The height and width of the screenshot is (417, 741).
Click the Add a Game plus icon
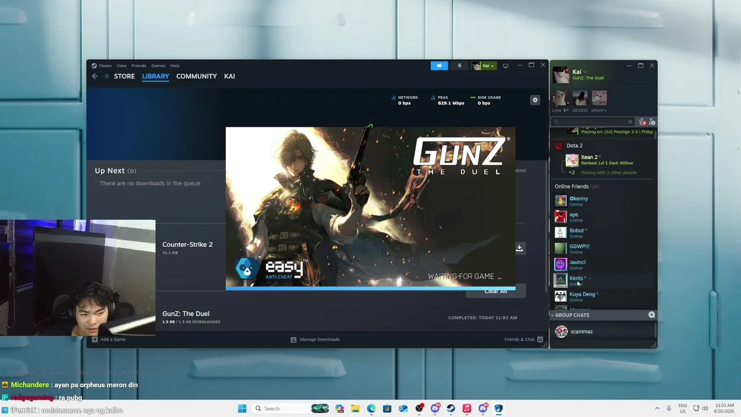[x=95, y=339]
